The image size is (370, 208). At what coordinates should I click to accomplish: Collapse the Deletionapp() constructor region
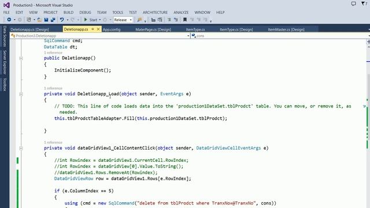[21, 58]
